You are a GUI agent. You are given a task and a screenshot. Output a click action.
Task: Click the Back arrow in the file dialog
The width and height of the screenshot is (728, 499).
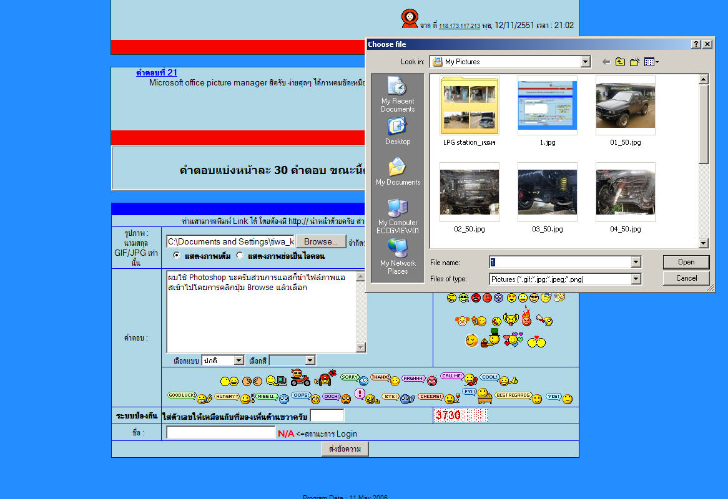[x=606, y=62]
